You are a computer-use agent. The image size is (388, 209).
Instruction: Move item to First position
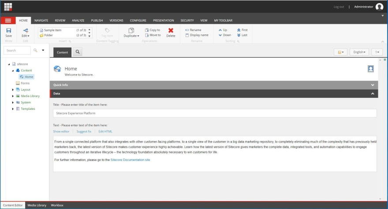[x=242, y=30]
